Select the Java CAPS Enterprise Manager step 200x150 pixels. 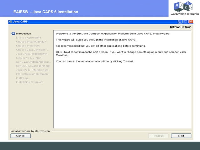point(33,70)
